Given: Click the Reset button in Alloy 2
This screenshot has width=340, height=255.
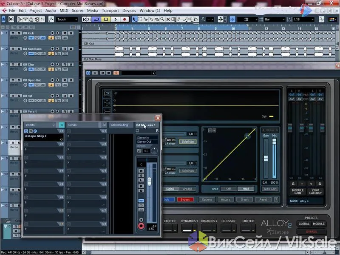Looking at the screenshot, I should (263, 199).
